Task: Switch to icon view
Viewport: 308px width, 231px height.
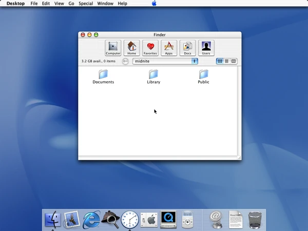Action: (x=220, y=61)
